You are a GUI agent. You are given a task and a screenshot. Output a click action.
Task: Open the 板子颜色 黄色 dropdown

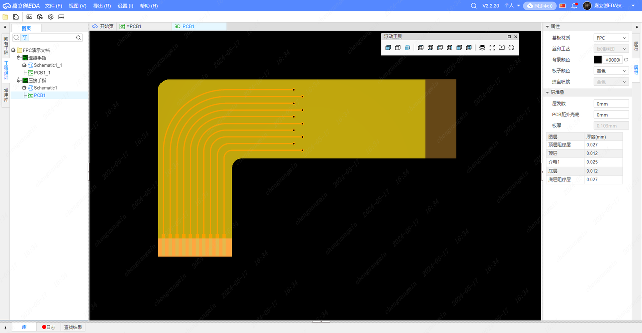click(611, 71)
